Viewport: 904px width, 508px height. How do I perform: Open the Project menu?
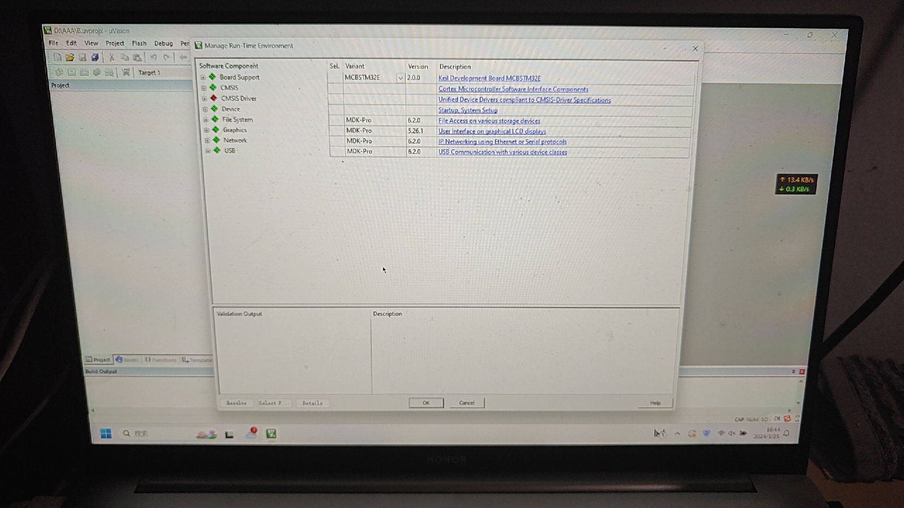(114, 43)
